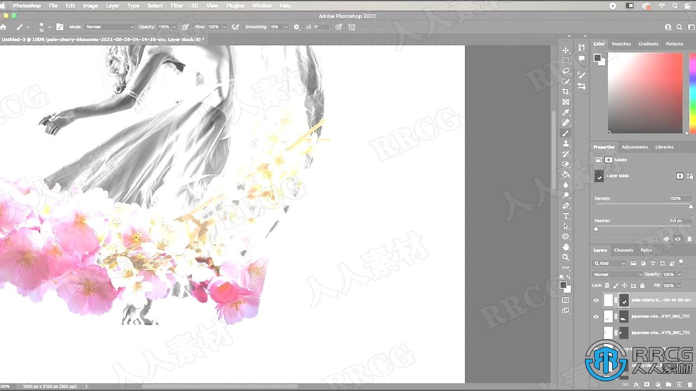Toggle Quick Mask mode
Screen dimensions: 696x391
click(x=565, y=300)
